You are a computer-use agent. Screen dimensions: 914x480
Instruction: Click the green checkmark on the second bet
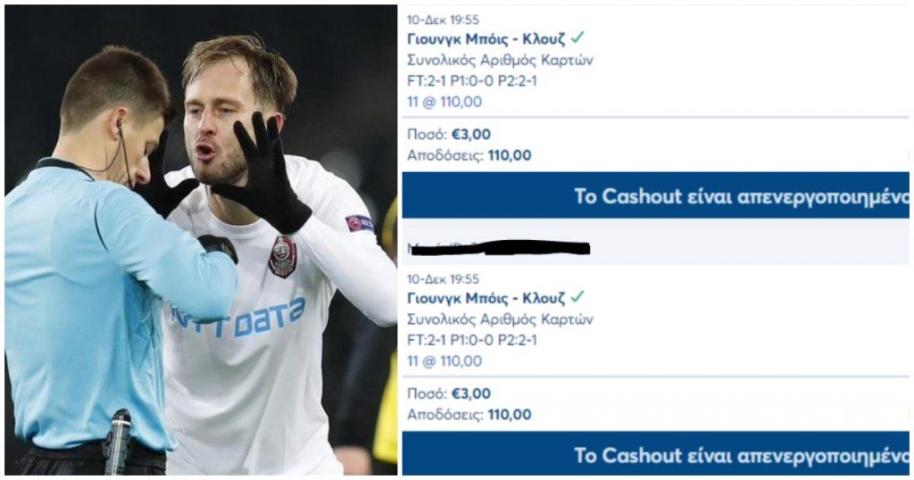click(577, 297)
